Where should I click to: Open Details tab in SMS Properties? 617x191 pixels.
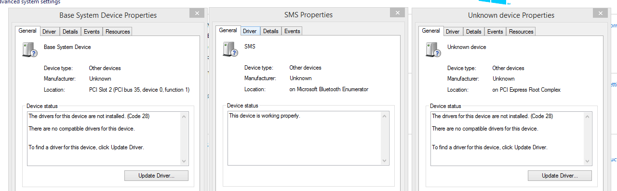(270, 31)
